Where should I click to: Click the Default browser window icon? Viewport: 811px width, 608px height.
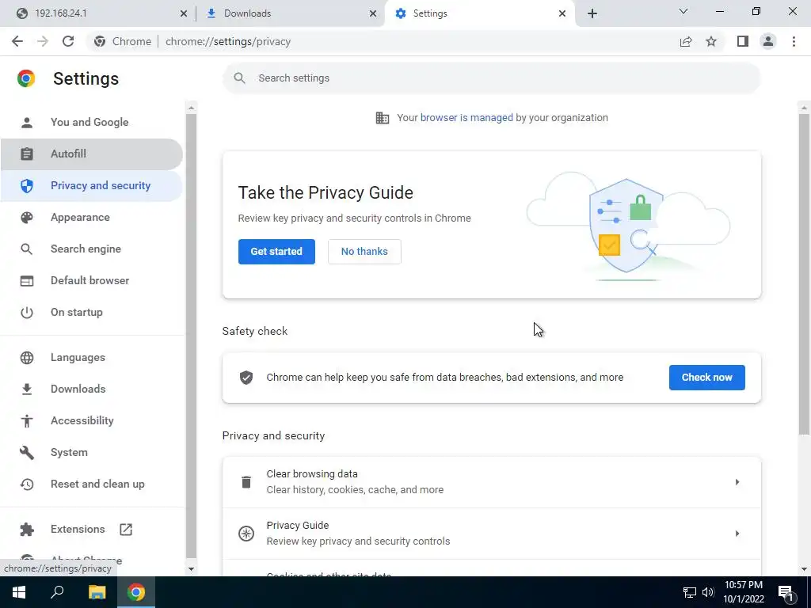(x=26, y=281)
